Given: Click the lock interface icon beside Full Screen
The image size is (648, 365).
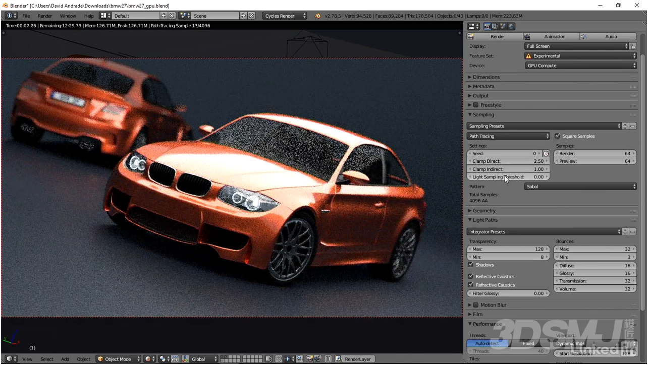Looking at the screenshot, I should pyautogui.click(x=633, y=46).
